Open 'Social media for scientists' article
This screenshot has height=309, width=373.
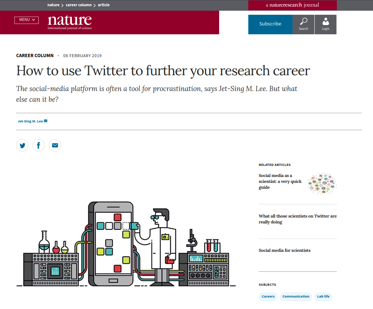(284, 250)
